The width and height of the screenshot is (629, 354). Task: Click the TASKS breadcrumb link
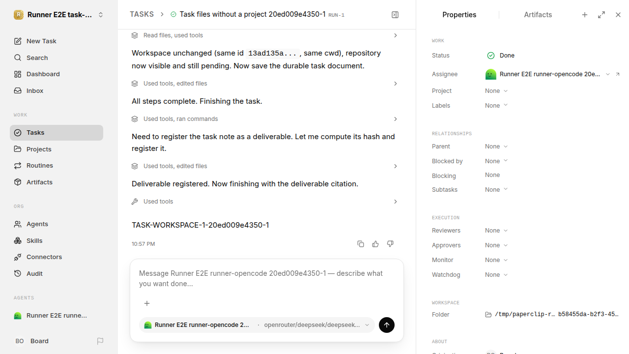[142, 14]
